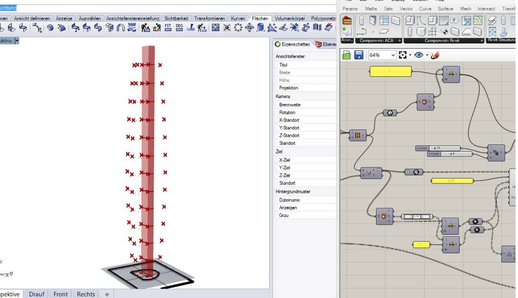Select the cross-braced frame icon in Revit Structure

coord(492,31)
